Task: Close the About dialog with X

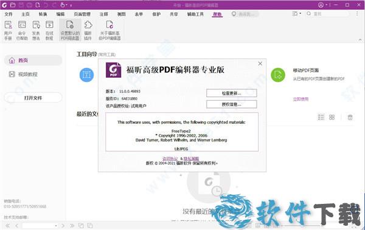Action: (260, 64)
